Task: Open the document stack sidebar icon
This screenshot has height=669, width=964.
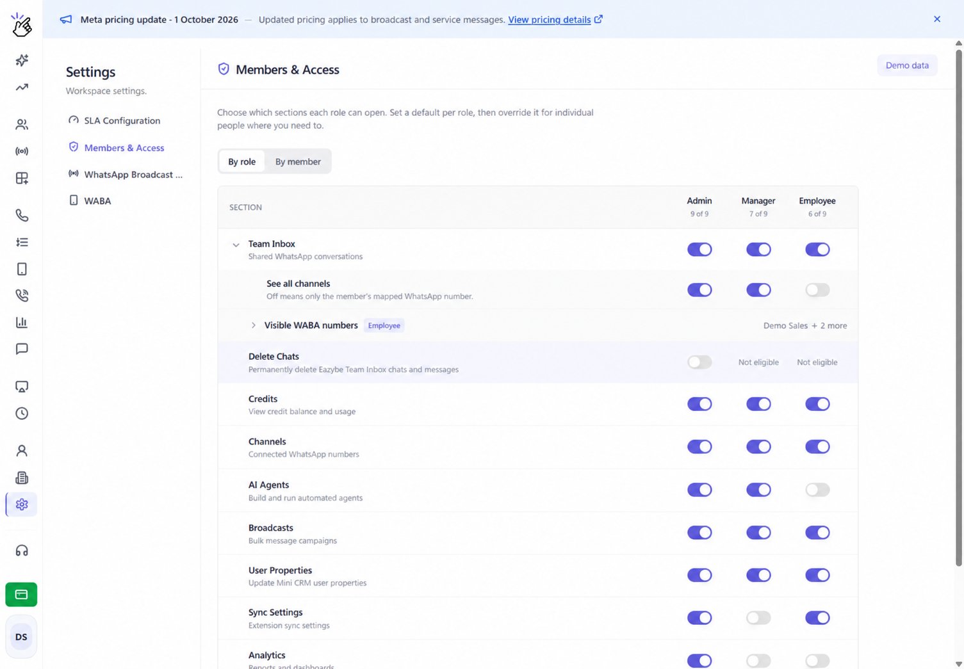Action: (x=22, y=478)
